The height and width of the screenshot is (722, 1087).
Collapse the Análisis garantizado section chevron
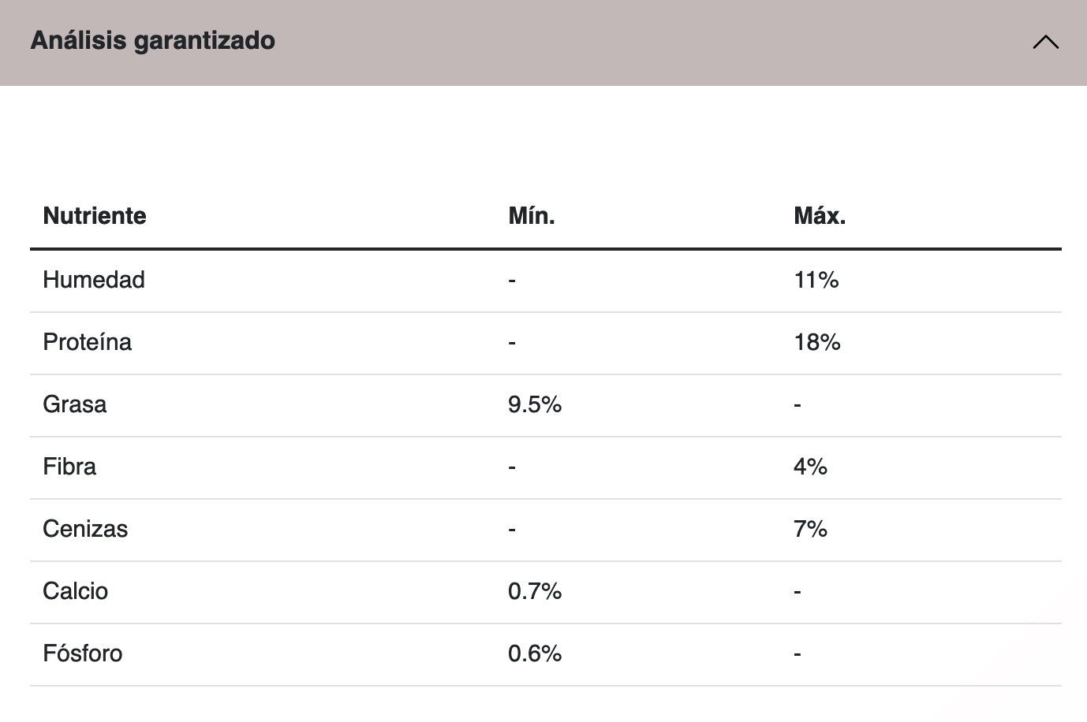pos(1045,42)
